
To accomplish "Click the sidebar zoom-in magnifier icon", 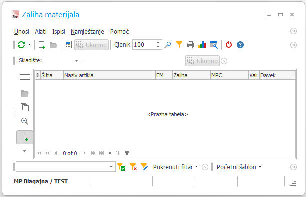I will click(25, 121).
